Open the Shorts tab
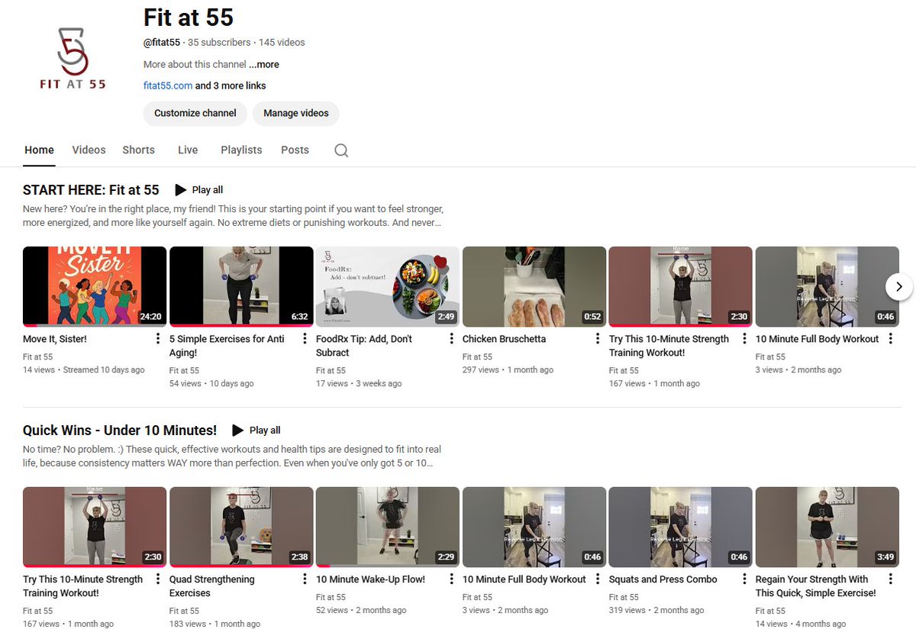The image size is (916, 642). pos(138,150)
